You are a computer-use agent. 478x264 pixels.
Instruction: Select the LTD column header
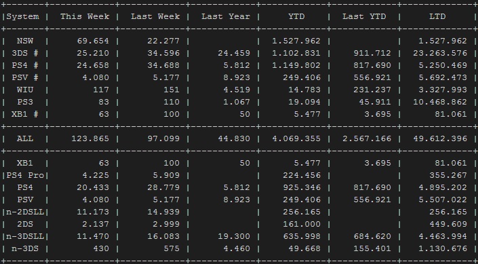point(437,16)
